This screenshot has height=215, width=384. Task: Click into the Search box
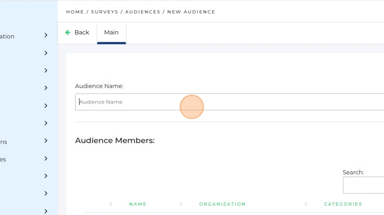(363, 185)
